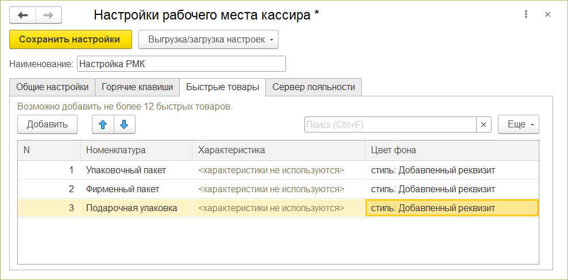
Task: Select the Фирменный пакет row
Action: pyautogui.click(x=278, y=189)
